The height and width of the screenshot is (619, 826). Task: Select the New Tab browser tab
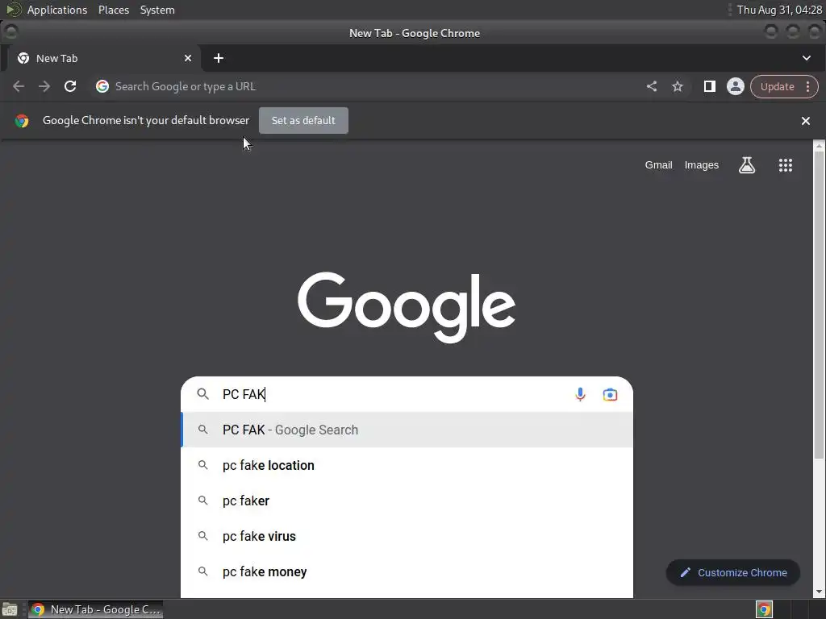coord(104,58)
